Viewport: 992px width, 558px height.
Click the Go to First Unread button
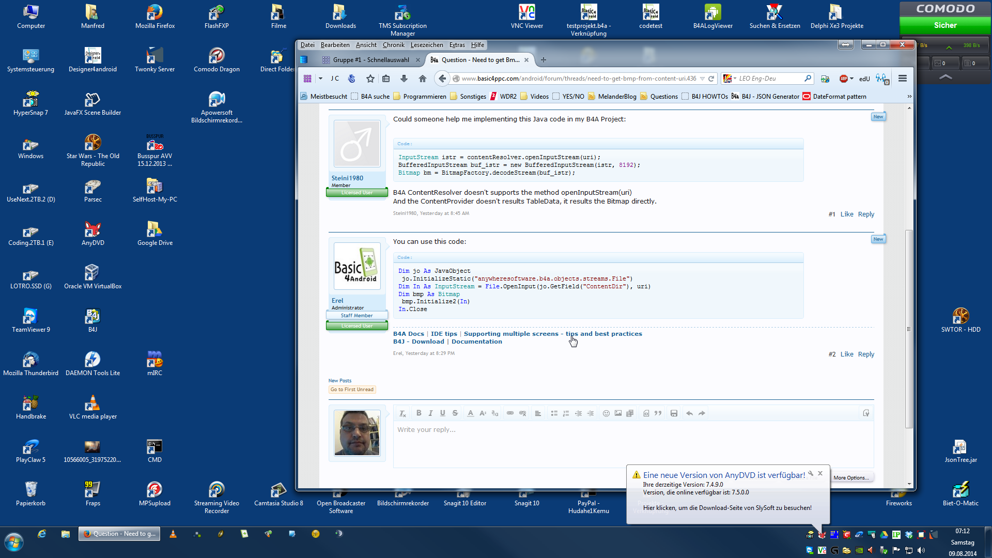(352, 390)
